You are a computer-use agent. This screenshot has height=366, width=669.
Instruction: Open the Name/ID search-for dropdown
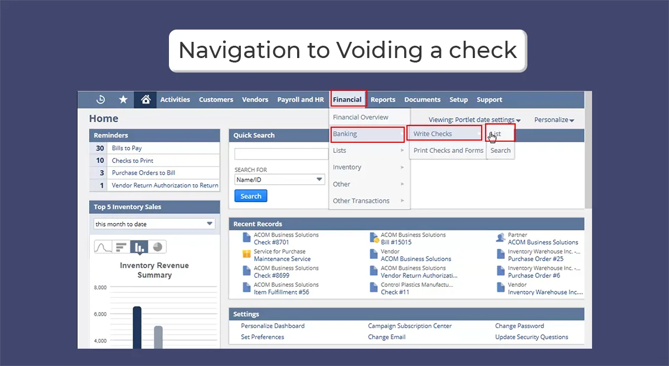pos(280,180)
